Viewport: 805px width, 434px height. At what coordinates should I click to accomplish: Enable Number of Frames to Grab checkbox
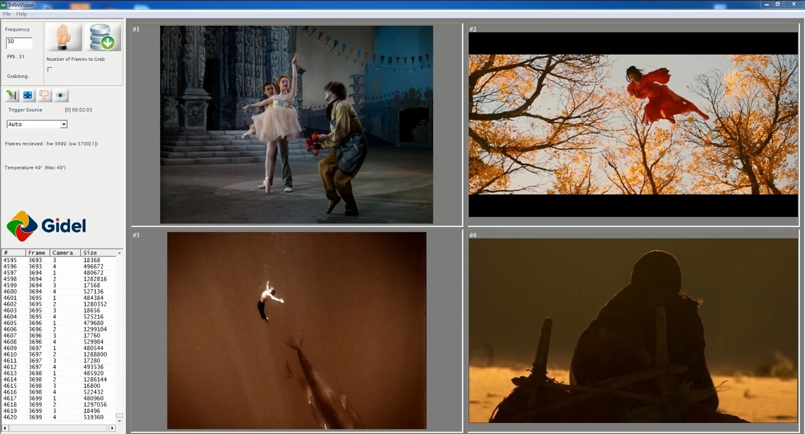tap(50, 69)
